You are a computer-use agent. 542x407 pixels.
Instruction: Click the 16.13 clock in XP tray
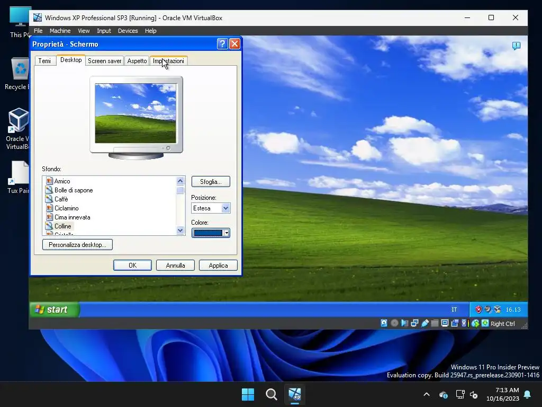(513, 309)
